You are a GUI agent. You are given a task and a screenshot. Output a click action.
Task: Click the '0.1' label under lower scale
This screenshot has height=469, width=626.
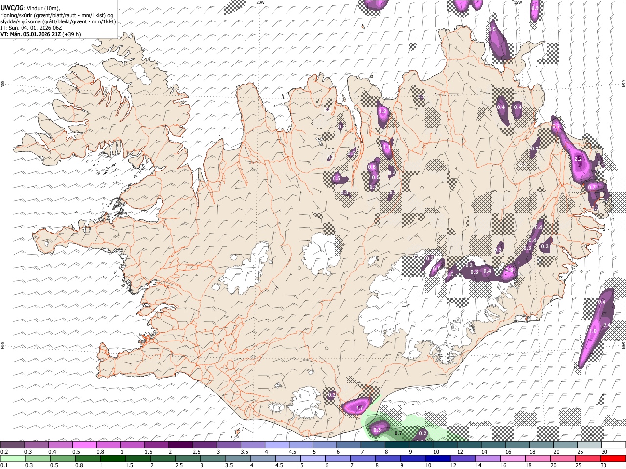tap(4, 465)
